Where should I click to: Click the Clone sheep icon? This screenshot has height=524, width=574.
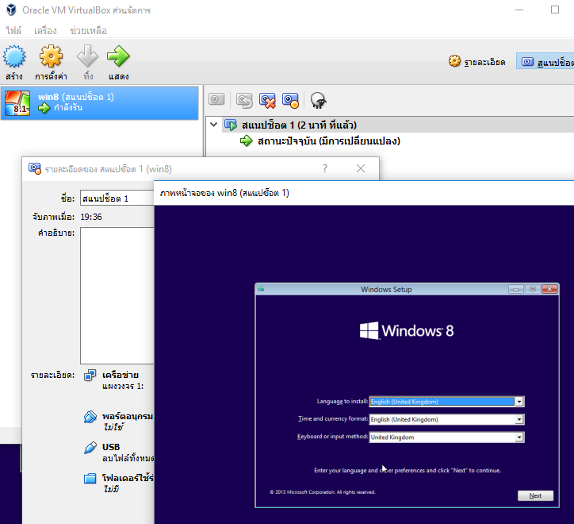(x=318, y=101)
